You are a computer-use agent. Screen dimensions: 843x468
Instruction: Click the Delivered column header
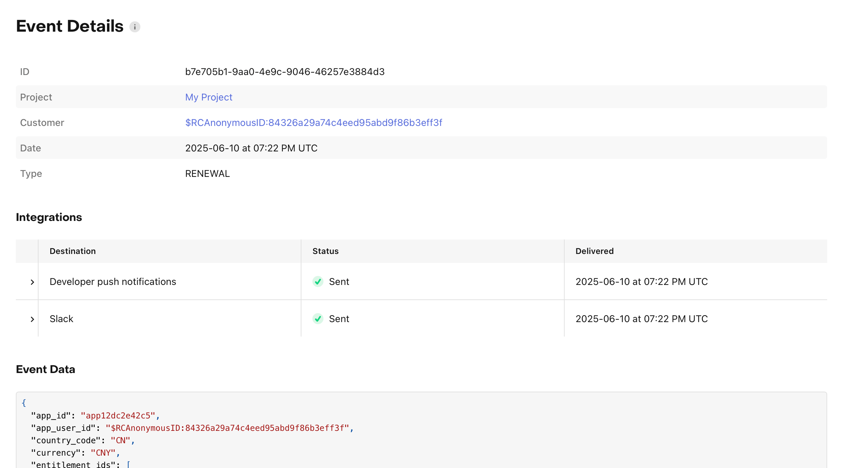(x=594, y=251)
